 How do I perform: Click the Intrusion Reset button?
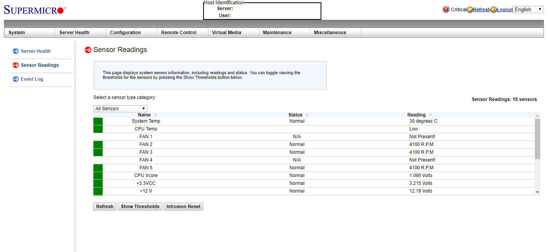point(183,206)
